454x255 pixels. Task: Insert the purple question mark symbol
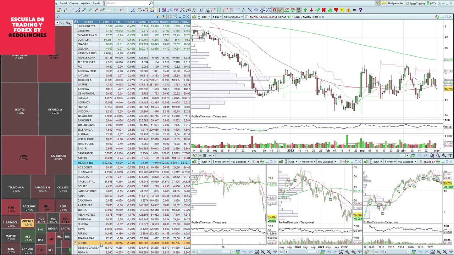(x=360, y=10)
